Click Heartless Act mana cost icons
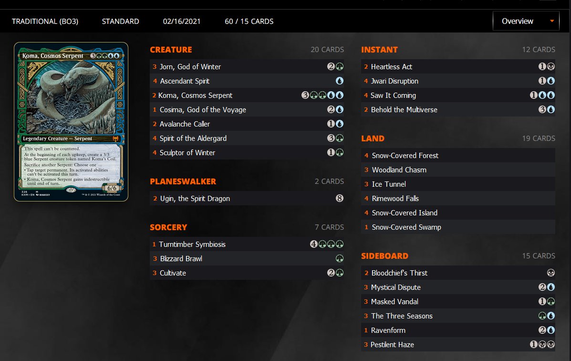The width and height of the screenshot is (571, 361). tap(547, 66)
